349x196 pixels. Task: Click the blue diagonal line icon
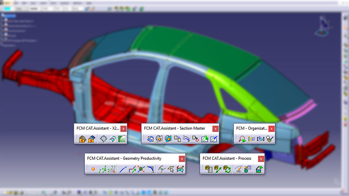(123, 169)
